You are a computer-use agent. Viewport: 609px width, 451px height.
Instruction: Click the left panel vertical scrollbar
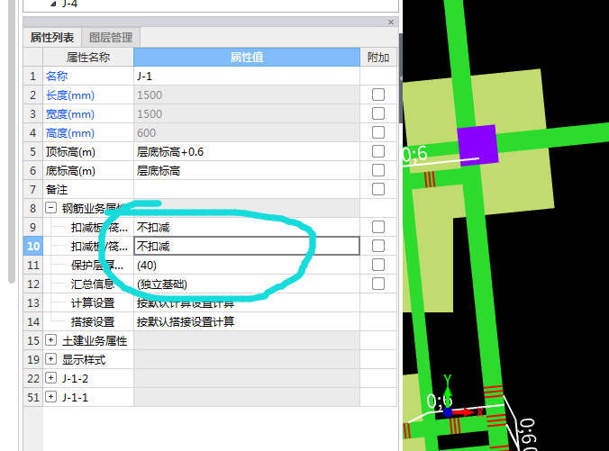tap(12, 140)
